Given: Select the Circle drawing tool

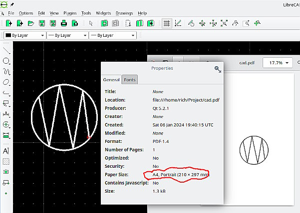Looking at the screenshot, I should point(6,61).
